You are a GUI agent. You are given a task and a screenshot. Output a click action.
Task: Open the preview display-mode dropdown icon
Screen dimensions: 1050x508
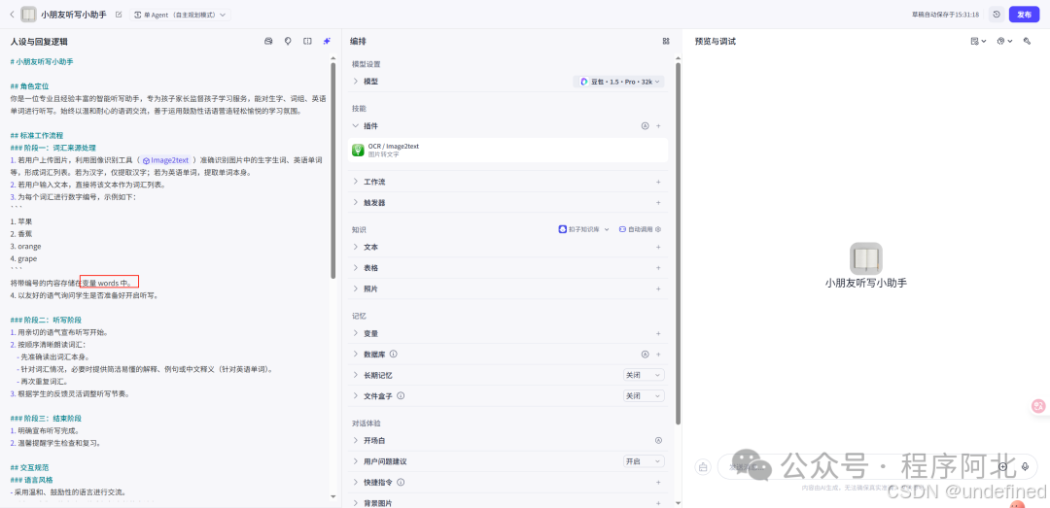(978, 41)
